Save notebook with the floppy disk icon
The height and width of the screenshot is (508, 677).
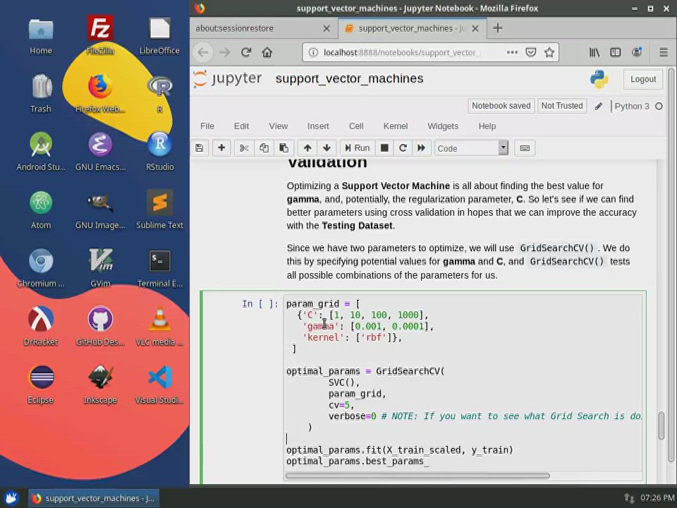click(200, 148)
